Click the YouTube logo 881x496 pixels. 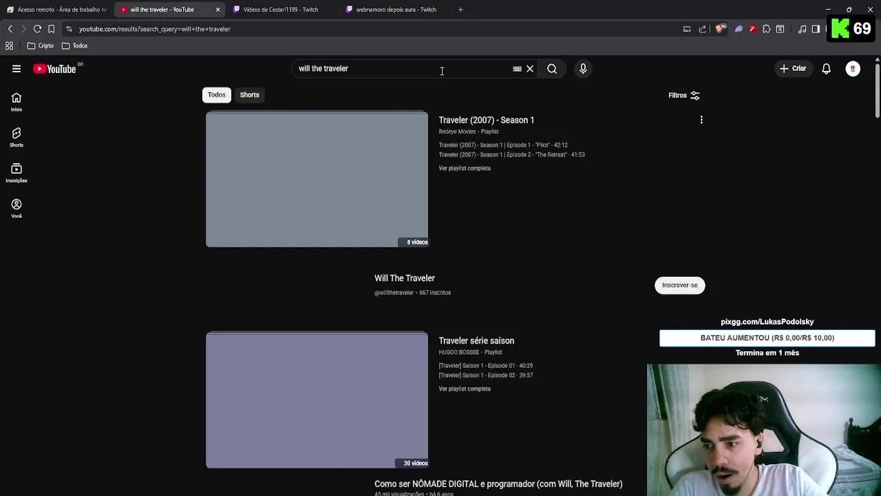(54, 69)
